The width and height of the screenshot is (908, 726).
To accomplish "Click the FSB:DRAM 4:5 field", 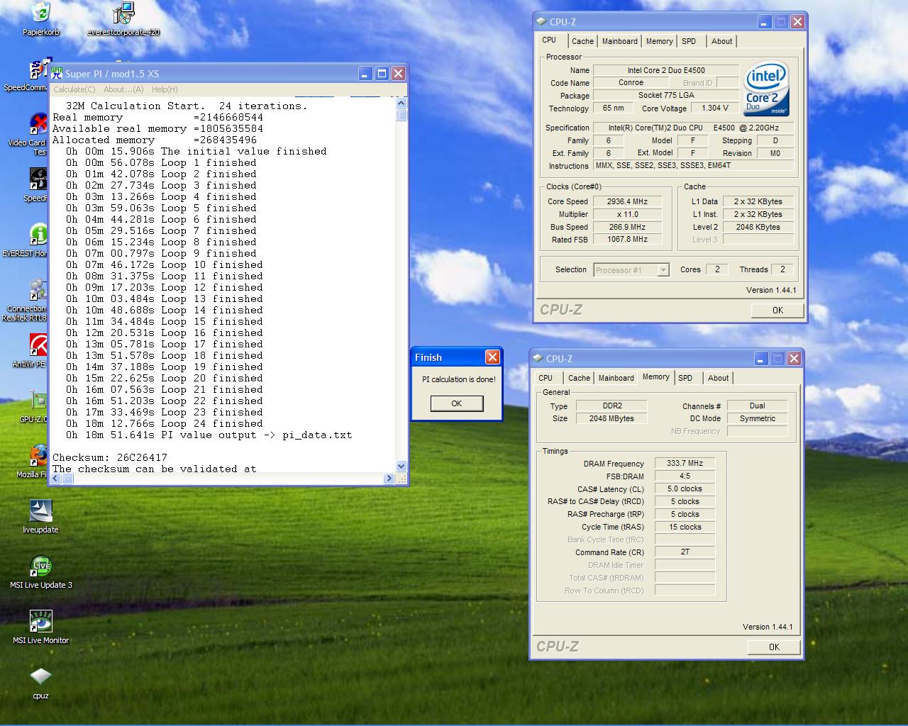I will click(685, 476).
